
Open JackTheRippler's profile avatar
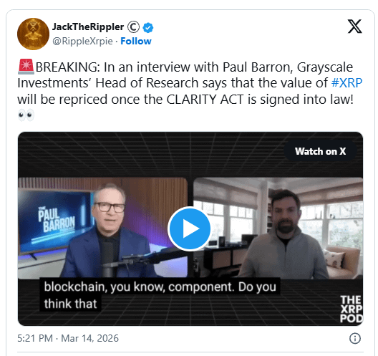coord(33,34)
